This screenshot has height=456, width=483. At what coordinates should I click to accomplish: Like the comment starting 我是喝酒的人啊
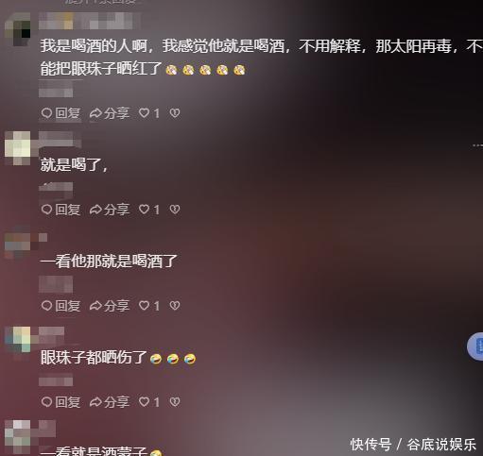pos(149,113)
